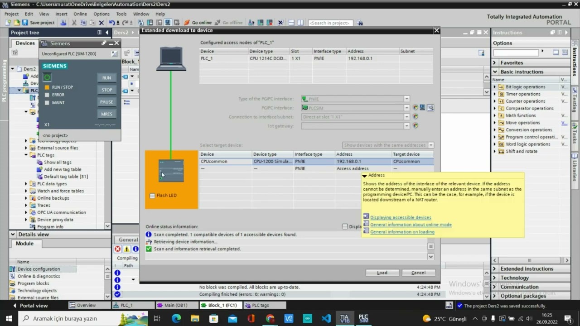Open General information on loading link
The height and width of the screenshot is (326, 580).
click(x=402, y=232)
